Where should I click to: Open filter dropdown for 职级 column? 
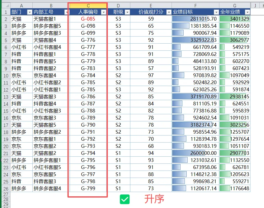[128, 12]
